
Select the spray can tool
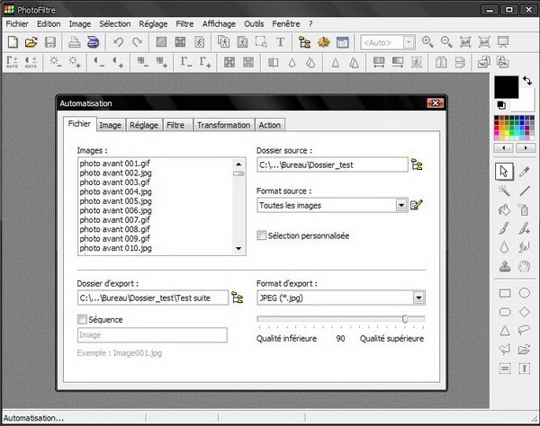coord(524,209)
